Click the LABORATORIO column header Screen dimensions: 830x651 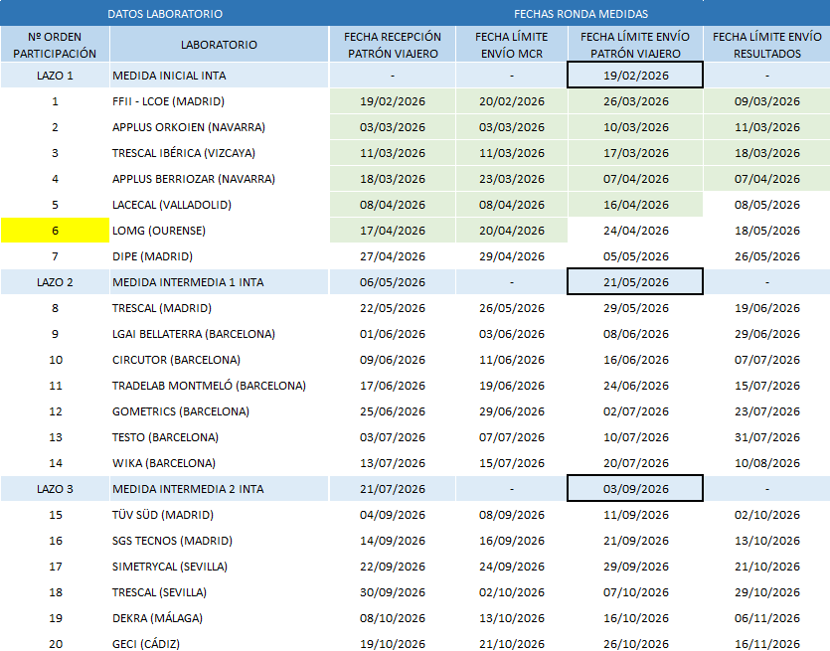[219, 45]
